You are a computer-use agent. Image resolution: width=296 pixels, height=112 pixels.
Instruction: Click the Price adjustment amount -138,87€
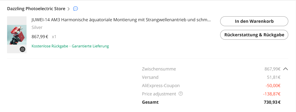[272, 94]
